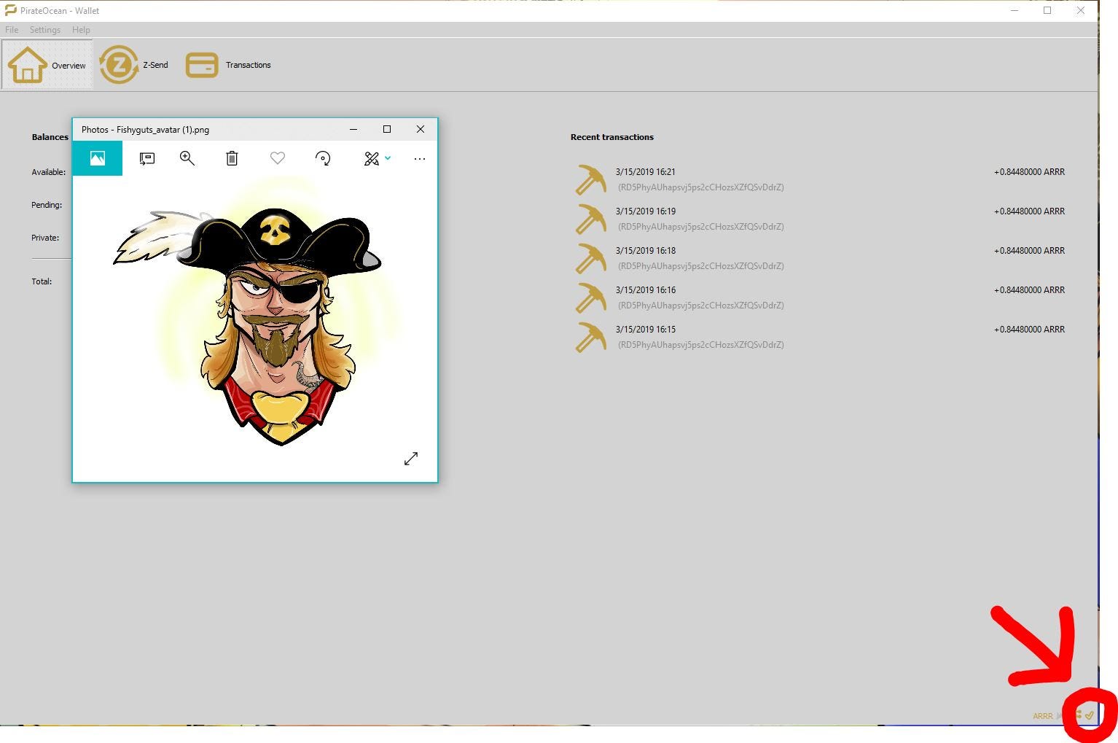Select the zoom tool in Photos viewer
Image resolution: width=1118 pixels, height=743 pixels.
coord(187,158)
